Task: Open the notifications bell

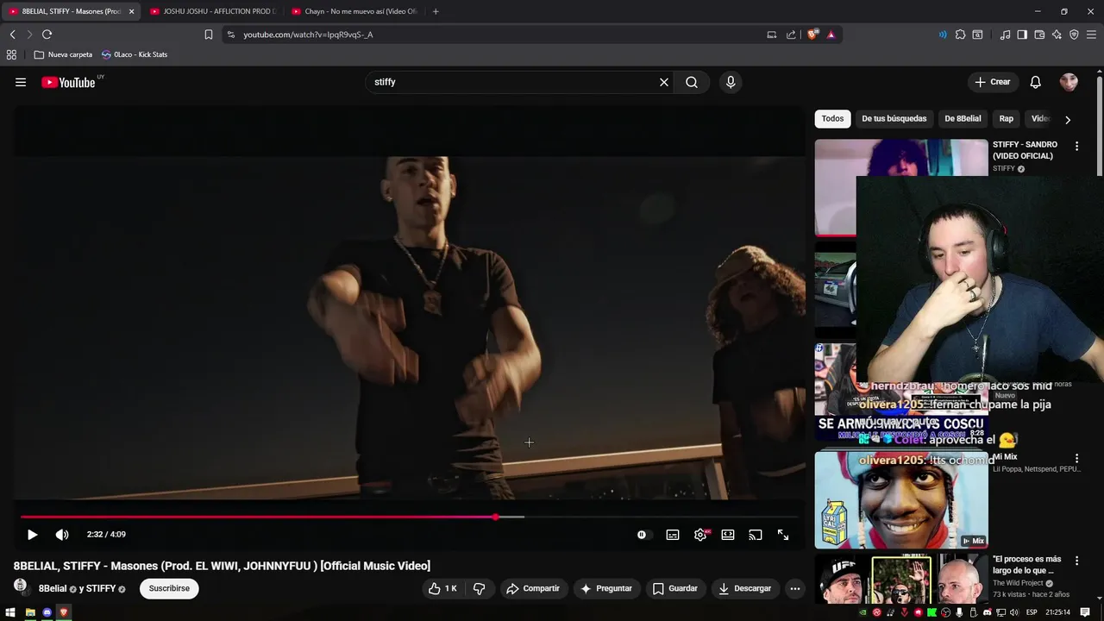Action: [1035, 82]
